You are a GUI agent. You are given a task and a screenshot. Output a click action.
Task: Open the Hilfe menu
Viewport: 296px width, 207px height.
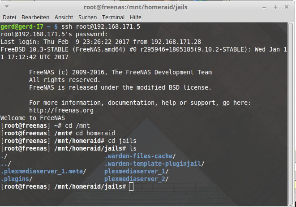(x=136, y=17)
